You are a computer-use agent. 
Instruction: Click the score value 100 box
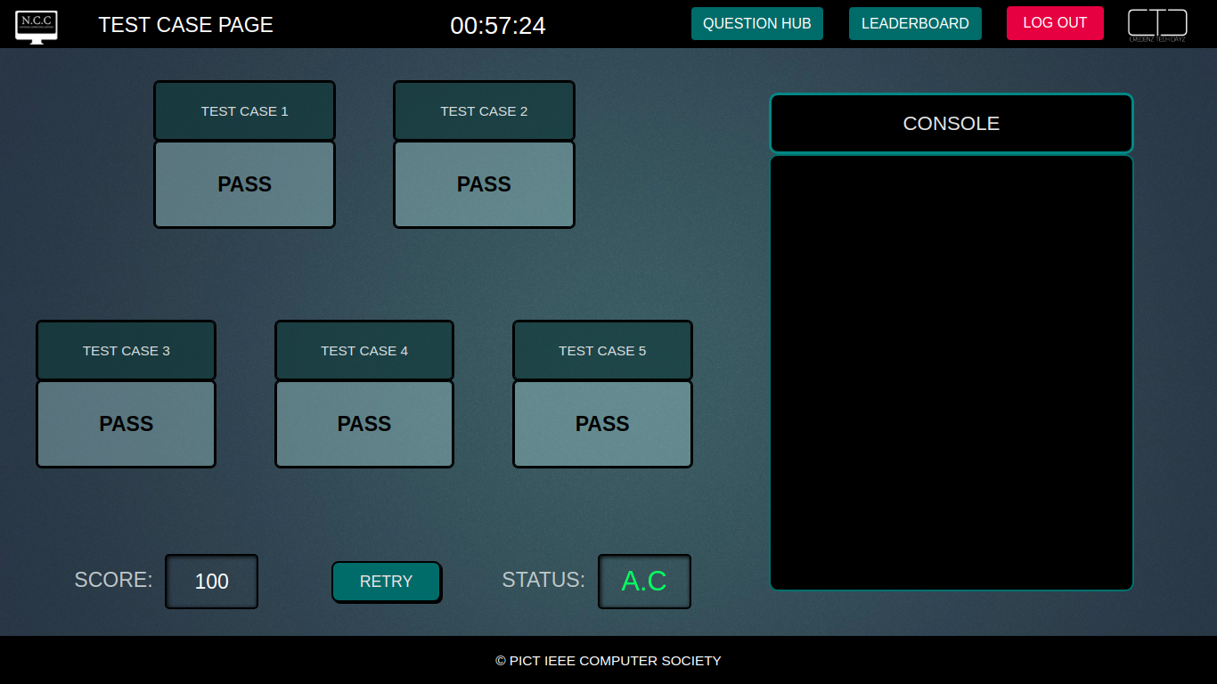[211, 582]
